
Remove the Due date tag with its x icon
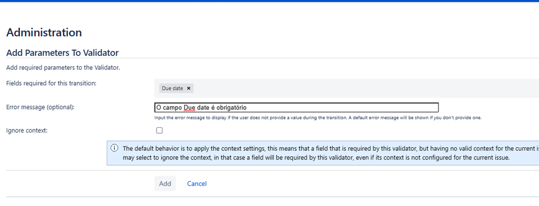[x=188, y=88]
